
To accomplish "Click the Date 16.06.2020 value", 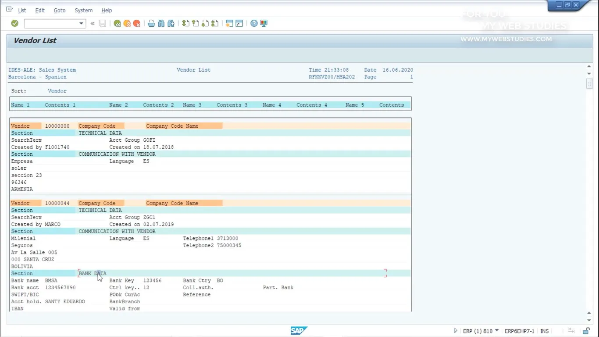I will (398, 70).
